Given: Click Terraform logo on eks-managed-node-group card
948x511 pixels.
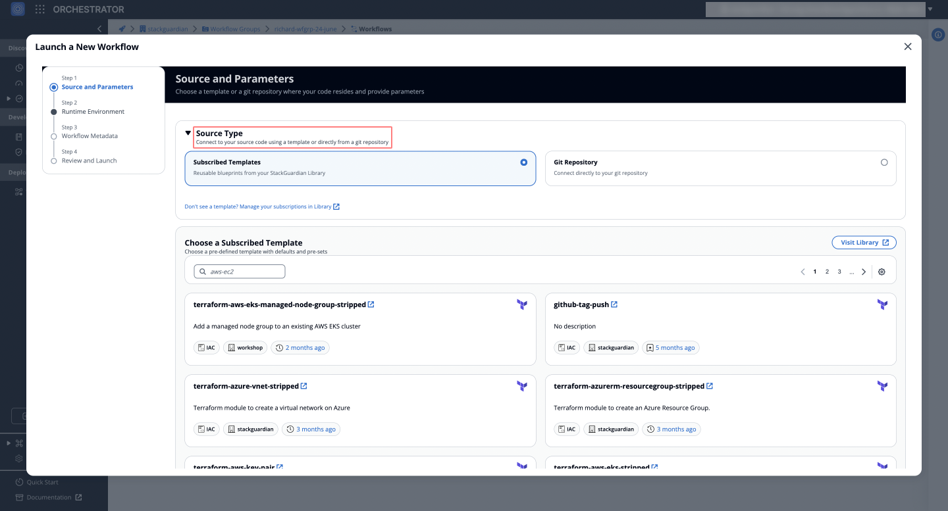Looking at the screenshot, I should [x=522, y=304].
